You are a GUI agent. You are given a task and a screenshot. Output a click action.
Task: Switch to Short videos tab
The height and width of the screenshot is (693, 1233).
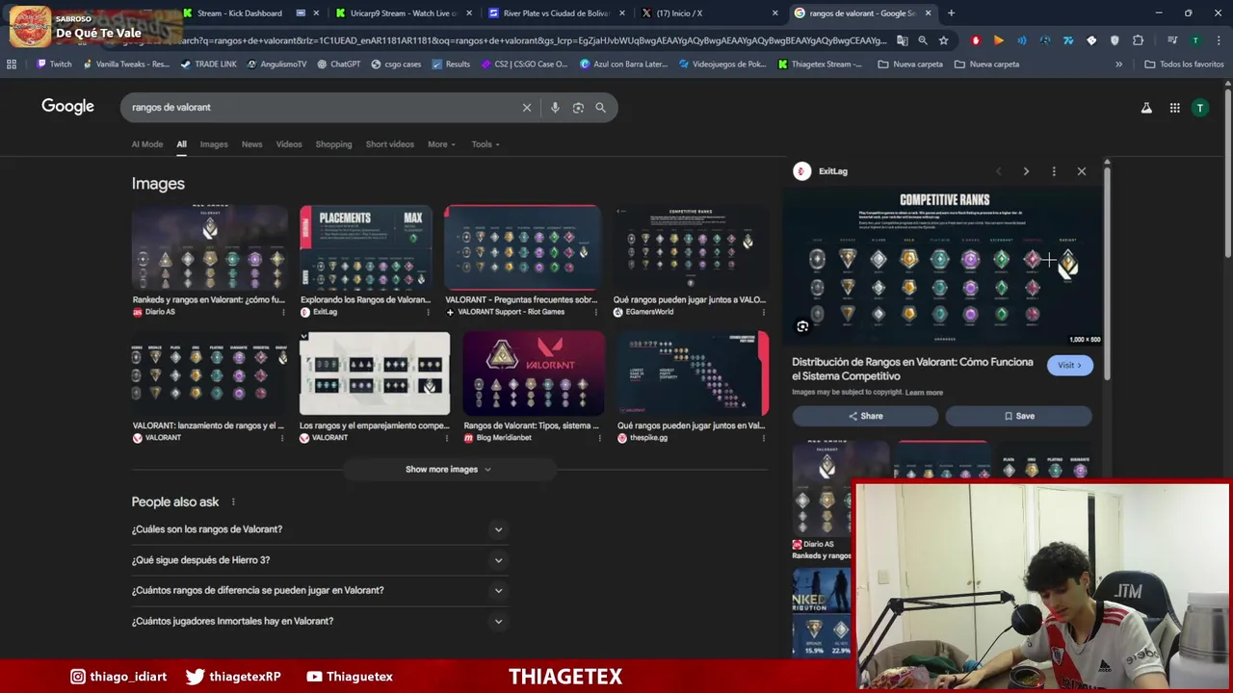[389, 144]
